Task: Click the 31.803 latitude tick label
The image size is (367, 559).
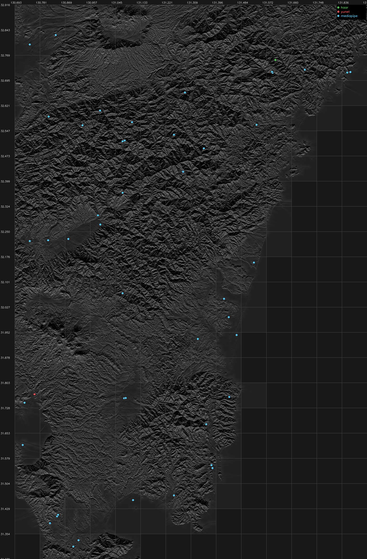Action: click(5, 383)
